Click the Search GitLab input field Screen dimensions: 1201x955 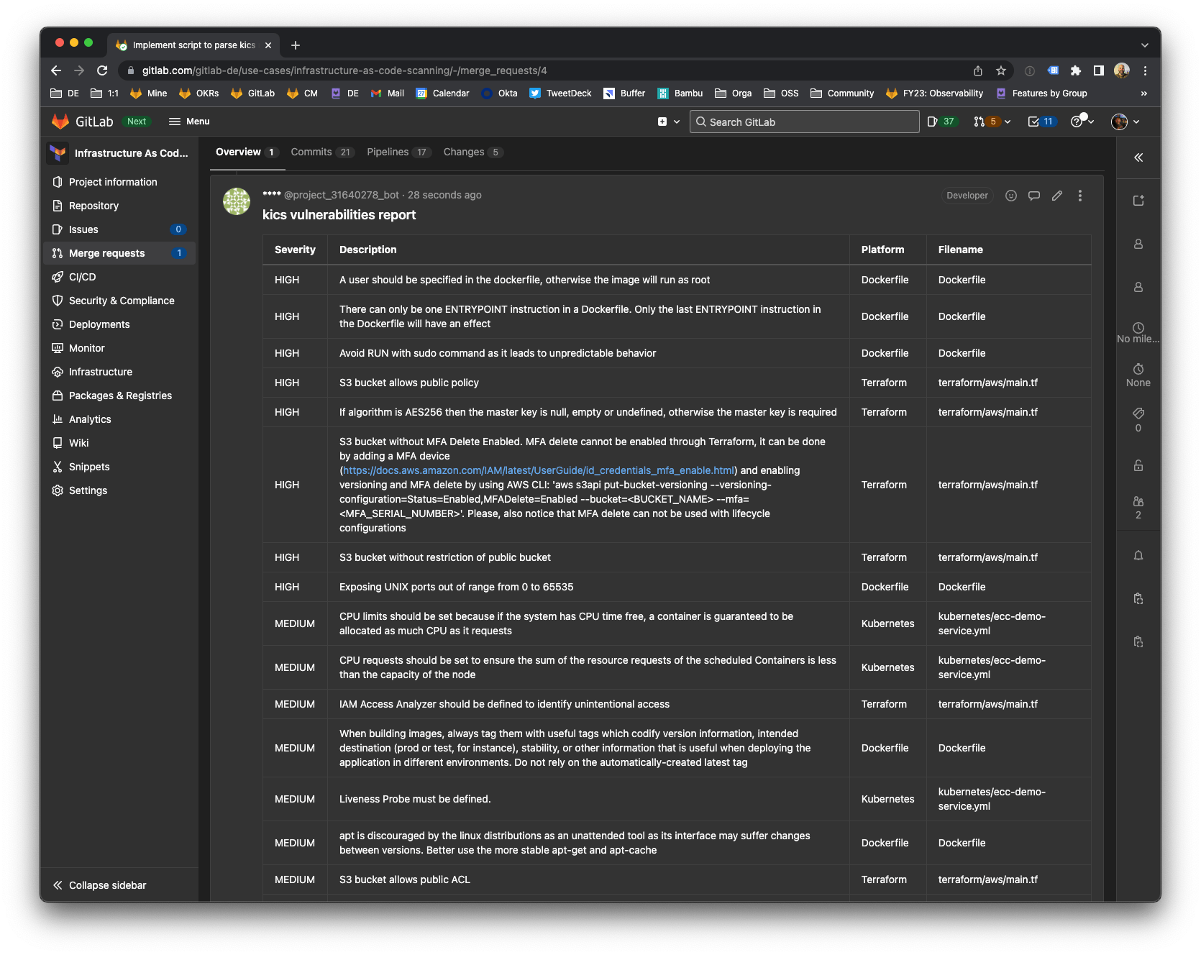[804, 122]
